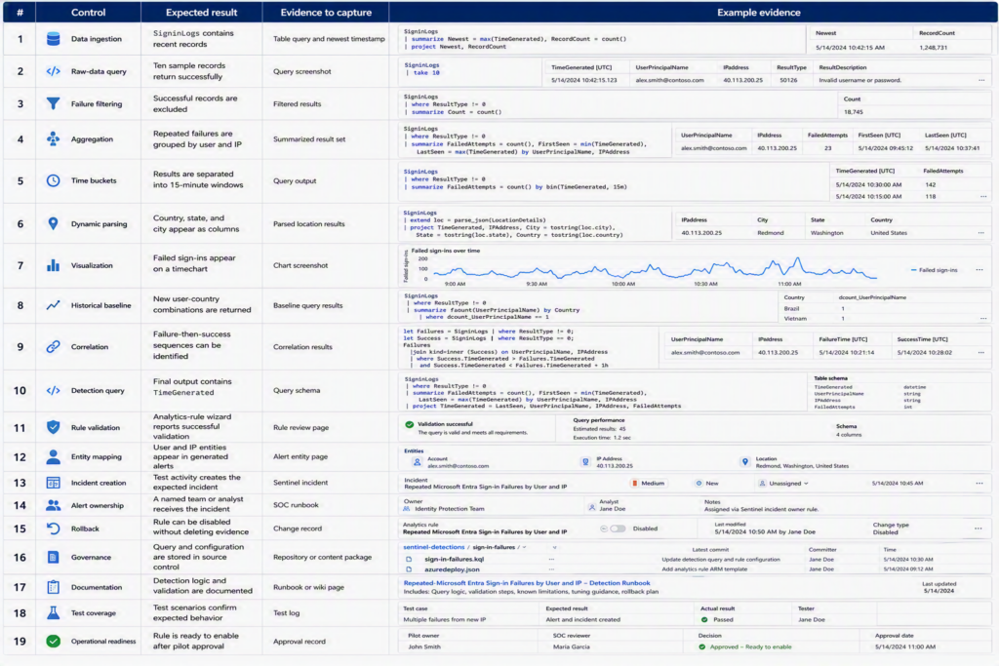
Task: Click the Rule validation shield icon
Action: coord(54,427)
